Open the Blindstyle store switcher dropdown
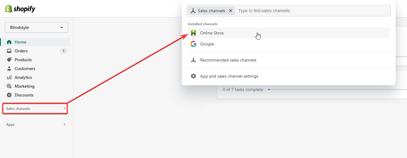This screenshot has width=407, height=158. tap(36, 27)
